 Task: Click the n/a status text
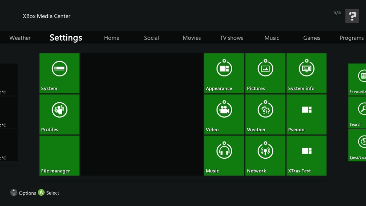point(337,12)
